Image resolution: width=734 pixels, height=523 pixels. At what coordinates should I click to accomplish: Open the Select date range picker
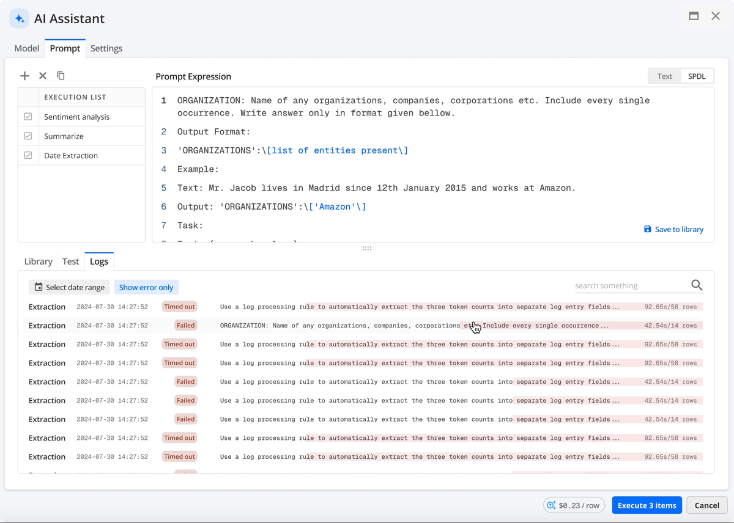69,287
